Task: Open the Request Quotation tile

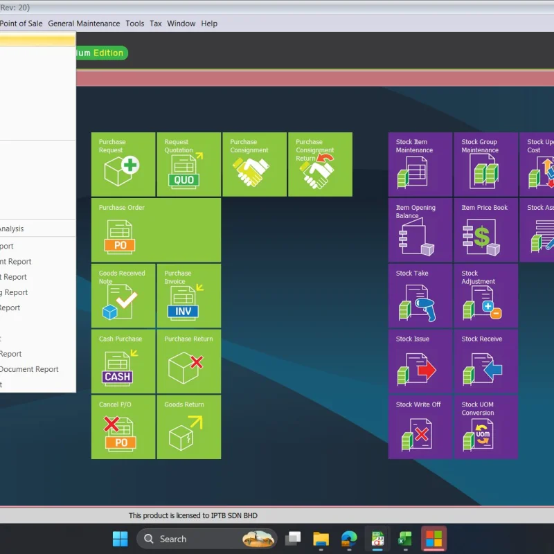Action: tap(188, 164)
